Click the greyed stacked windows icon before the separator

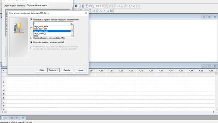(105, 6)
